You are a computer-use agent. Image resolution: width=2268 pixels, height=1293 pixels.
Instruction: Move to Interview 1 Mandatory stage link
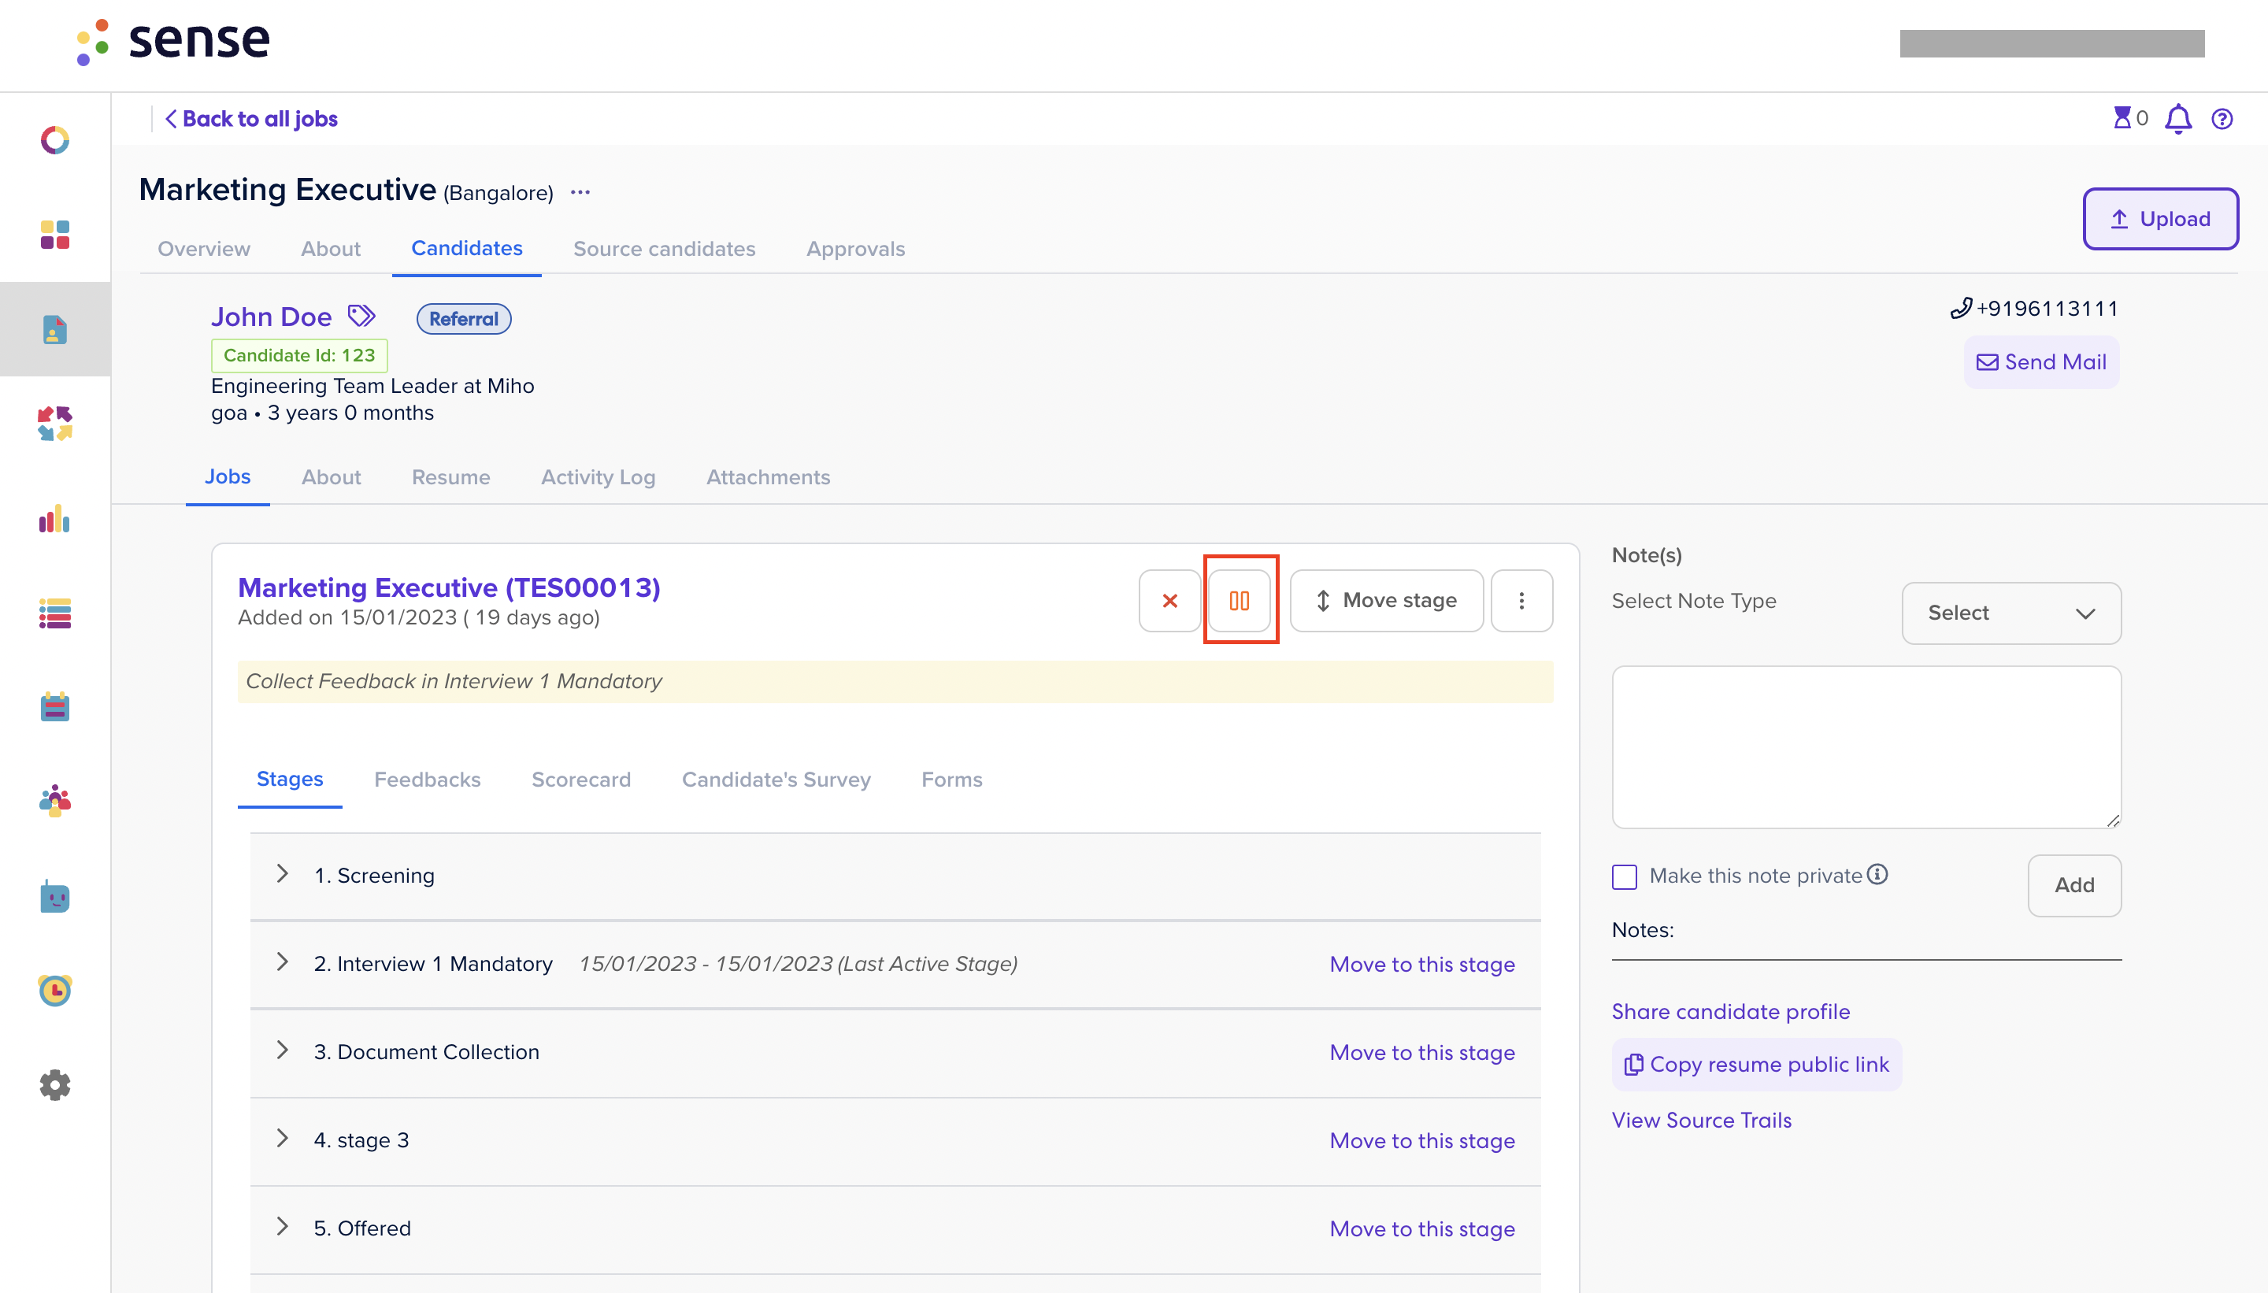coord(1421,964)
